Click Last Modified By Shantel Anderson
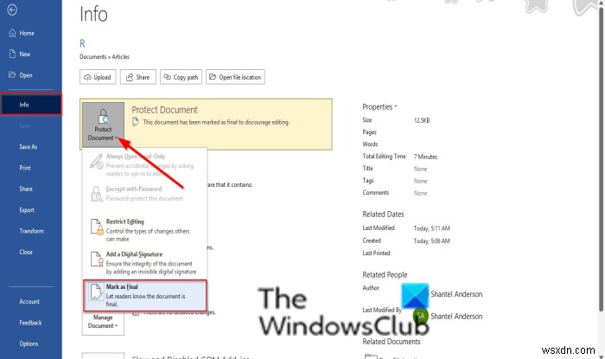This screenshot has height=359, width=605. coord(456,316)
